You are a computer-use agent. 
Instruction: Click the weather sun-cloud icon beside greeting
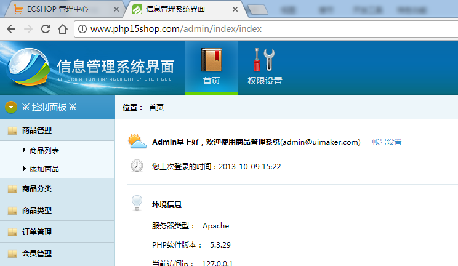(x=137, y=142)
